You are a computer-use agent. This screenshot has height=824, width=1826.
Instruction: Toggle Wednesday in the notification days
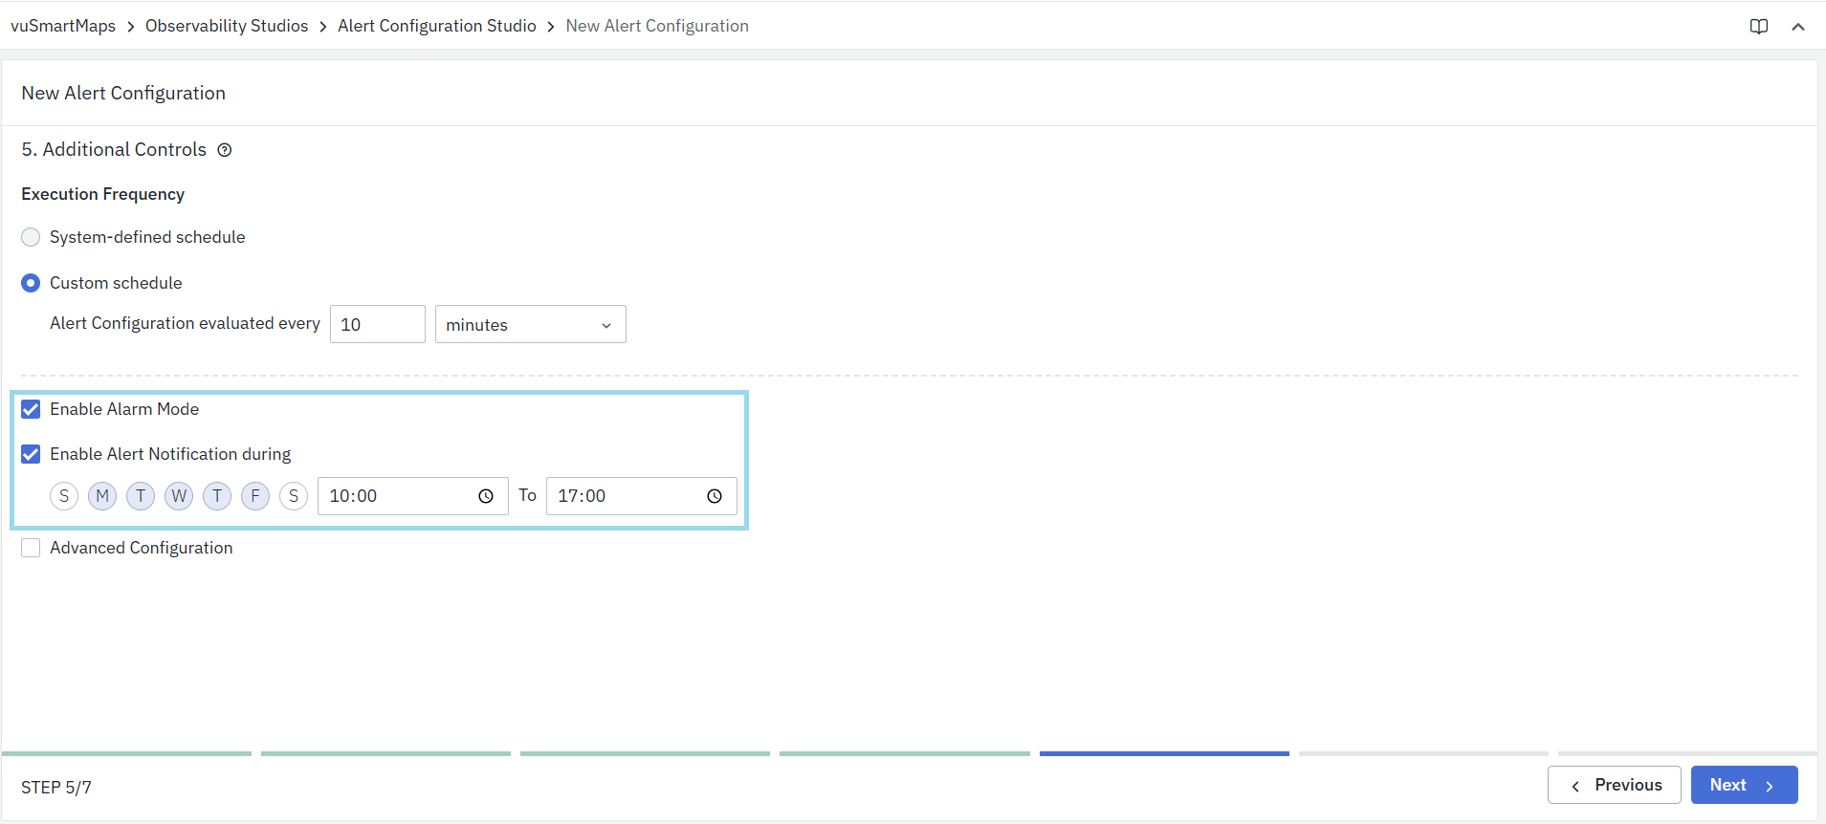179,496
